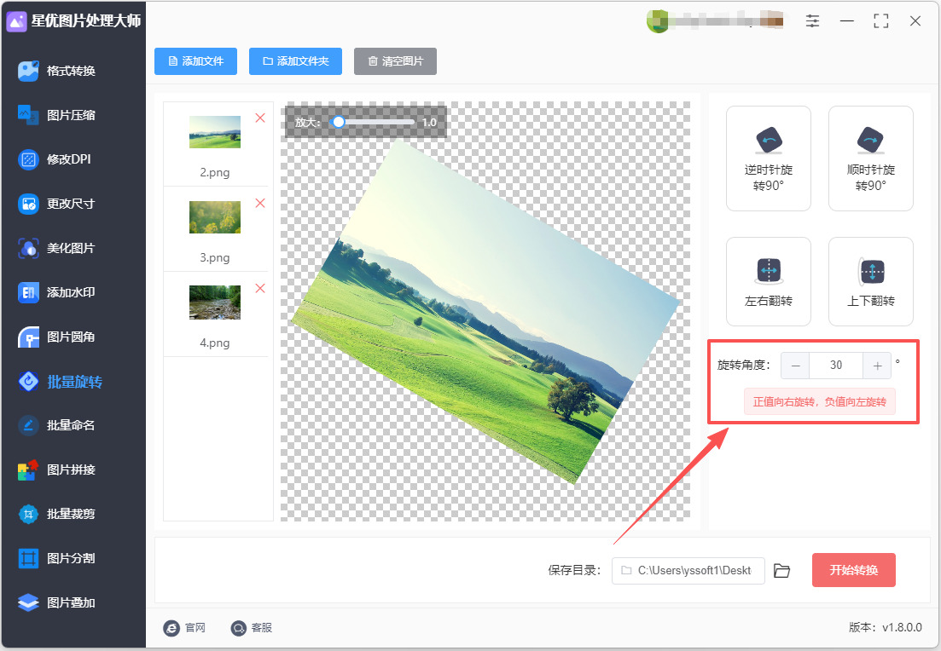
Task: Select 添加水印 from the sidebar
Action: (57, 292)
